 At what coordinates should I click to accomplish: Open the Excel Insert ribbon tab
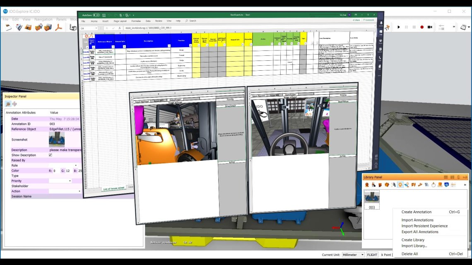(105, 21)
